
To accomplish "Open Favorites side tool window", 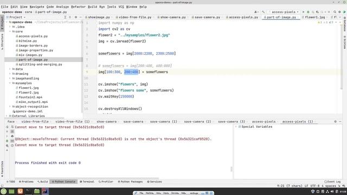I will click(x=2, y=169).
